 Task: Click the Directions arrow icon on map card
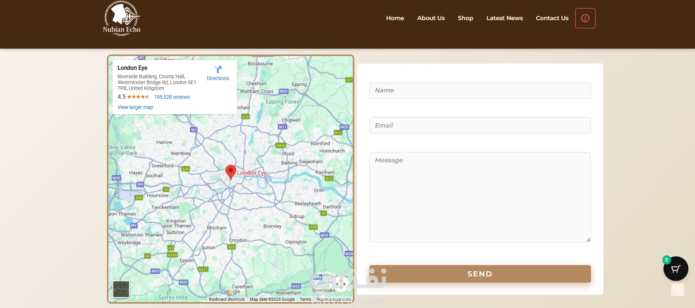pyautogui.click(x=218, y=70)
